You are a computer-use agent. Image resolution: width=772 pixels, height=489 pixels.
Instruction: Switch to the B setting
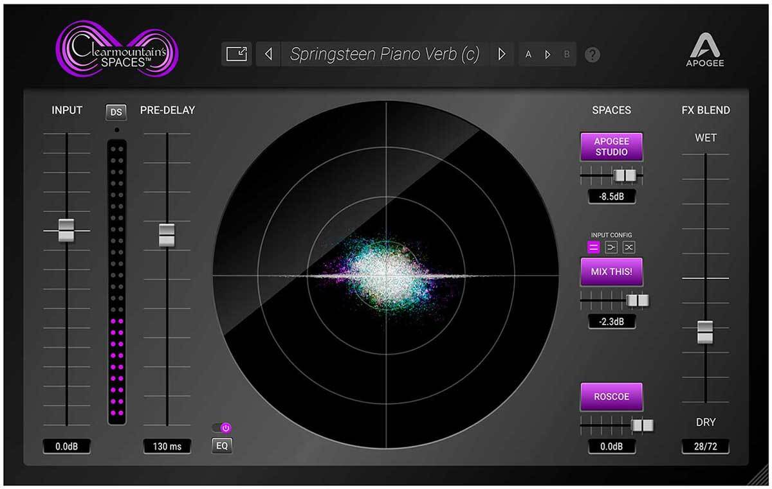tap(567, 55)
